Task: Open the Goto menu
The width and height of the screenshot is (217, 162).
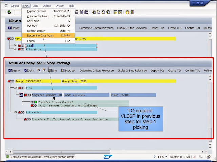Action: pos(35,6)
